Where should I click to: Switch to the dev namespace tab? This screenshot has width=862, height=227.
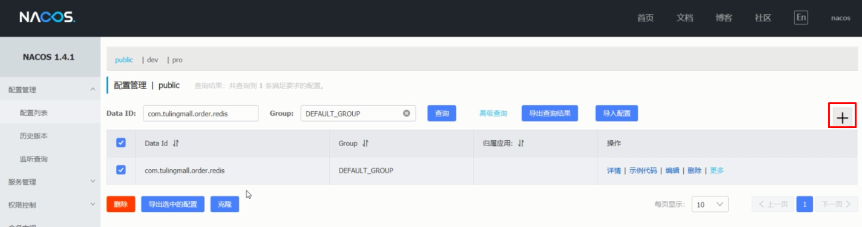[153, 60]
